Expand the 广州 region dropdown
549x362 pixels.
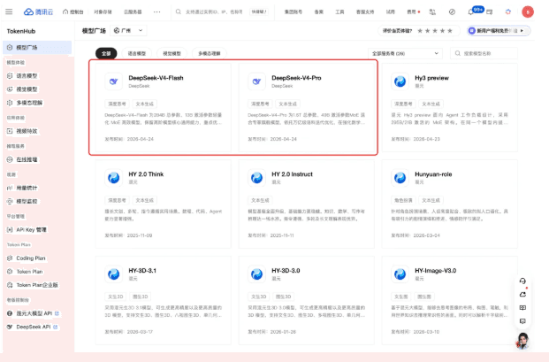(x=128, y=30)
